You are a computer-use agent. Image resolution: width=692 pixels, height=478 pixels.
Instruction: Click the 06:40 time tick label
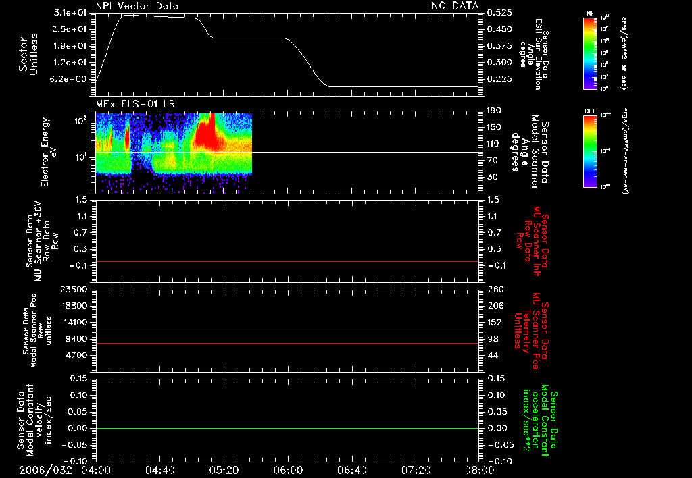click(351, 470)
